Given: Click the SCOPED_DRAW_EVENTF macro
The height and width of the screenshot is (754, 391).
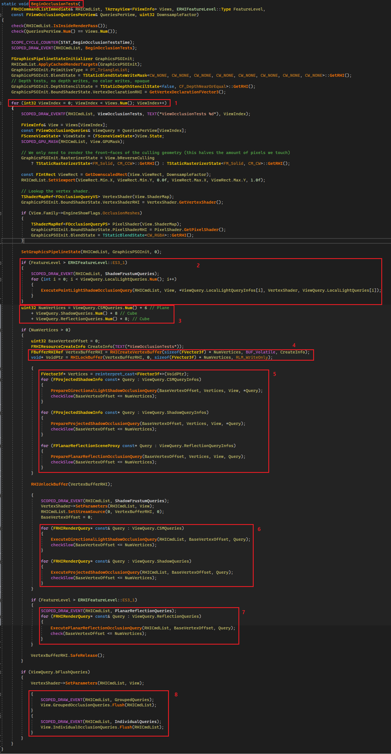Looking at the screenshot, I should tap(43, 114).
